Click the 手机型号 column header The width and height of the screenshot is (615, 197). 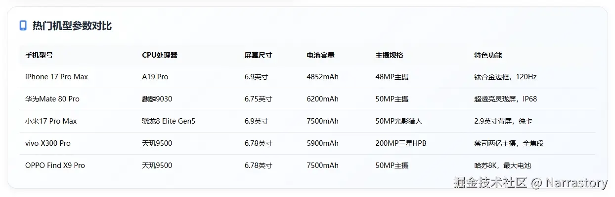click(39, 55)
